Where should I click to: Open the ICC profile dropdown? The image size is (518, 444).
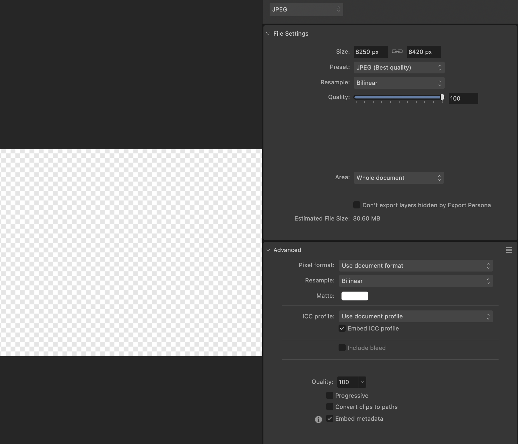pos(415,316)
